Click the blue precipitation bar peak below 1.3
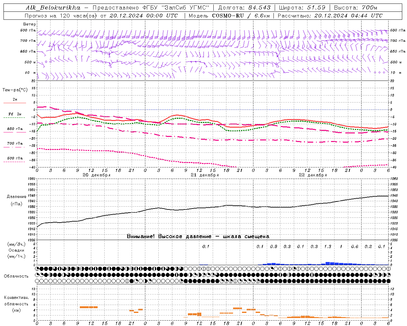Image resolution: width=407 pixels, height=326 pixels. pyautogui.click(x=328, y=263)
